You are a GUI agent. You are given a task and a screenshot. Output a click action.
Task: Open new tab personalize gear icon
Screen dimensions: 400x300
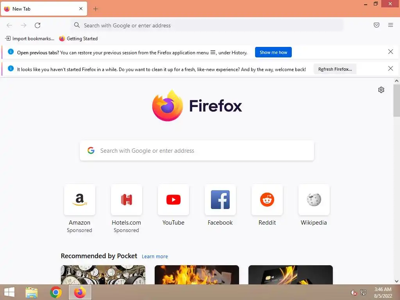point(381,90)
